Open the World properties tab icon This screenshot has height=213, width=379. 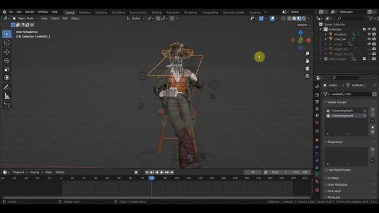click(317, 122)
